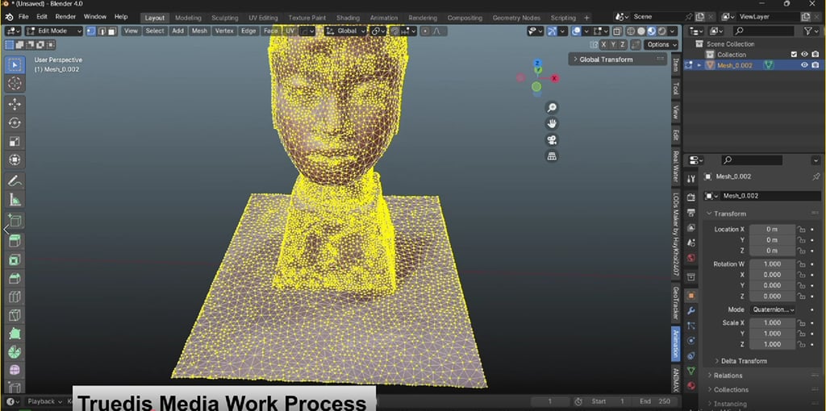Open the Output properties tab icon
826x411 pixels.
[691, 212]
